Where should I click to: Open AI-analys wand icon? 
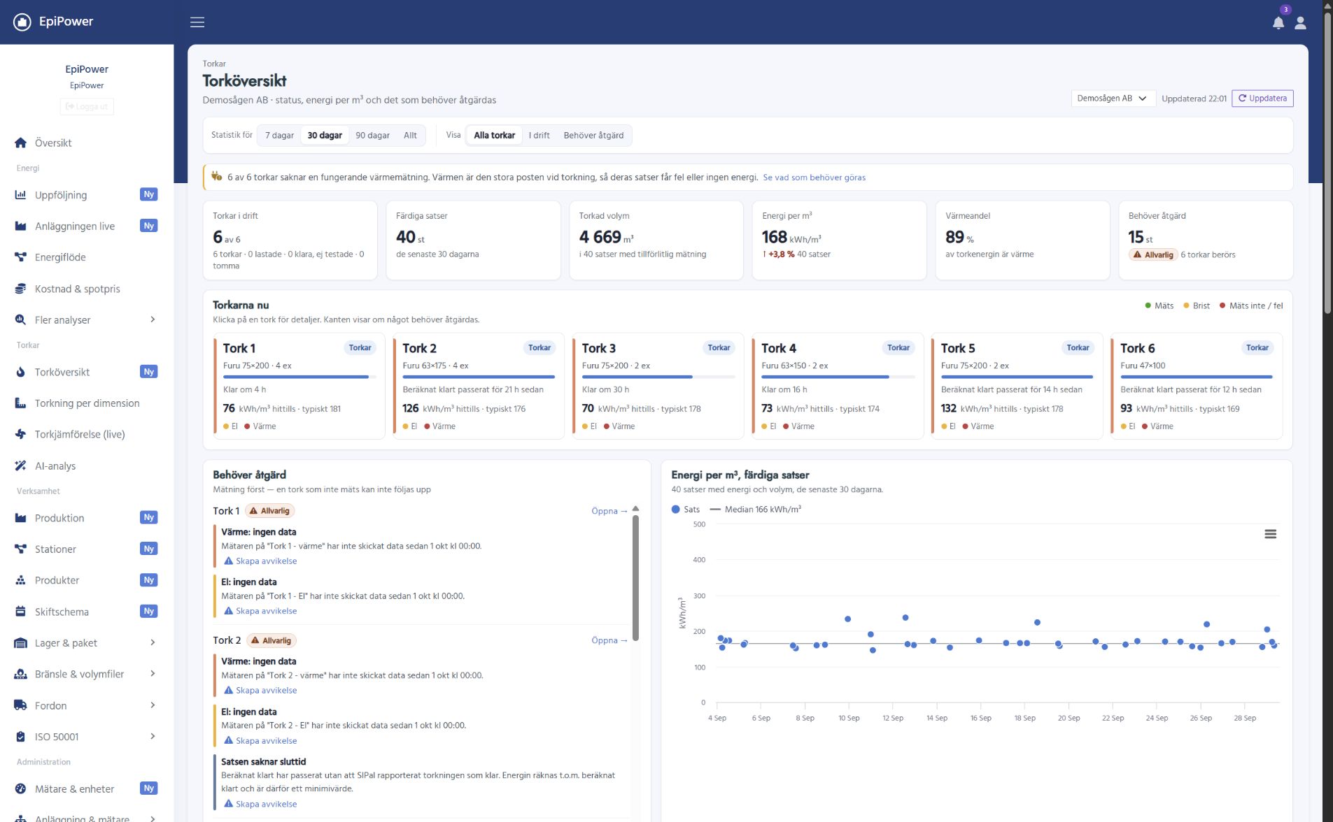21,466
